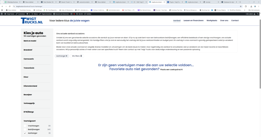This screenshot has height=137, width=261.
Task: Click the Plaats een zoekopdracht link
Action: [171, 70]
